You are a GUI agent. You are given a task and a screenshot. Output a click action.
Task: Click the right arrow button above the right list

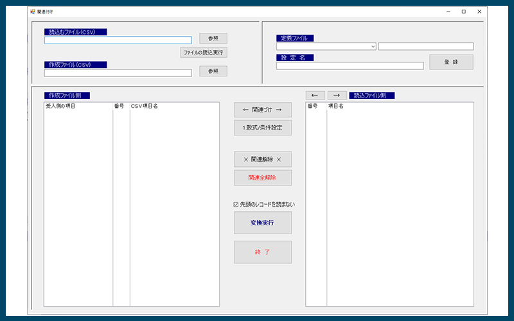pos(337,95)
